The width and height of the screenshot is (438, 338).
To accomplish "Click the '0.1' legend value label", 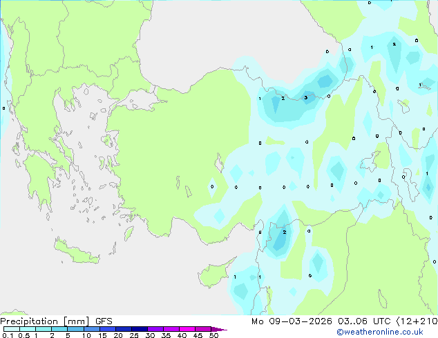I will click(x=8, y=335).
